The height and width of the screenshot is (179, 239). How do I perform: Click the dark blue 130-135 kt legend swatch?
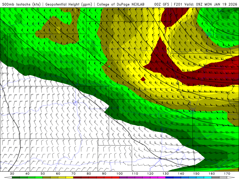[x=169, y=178]
